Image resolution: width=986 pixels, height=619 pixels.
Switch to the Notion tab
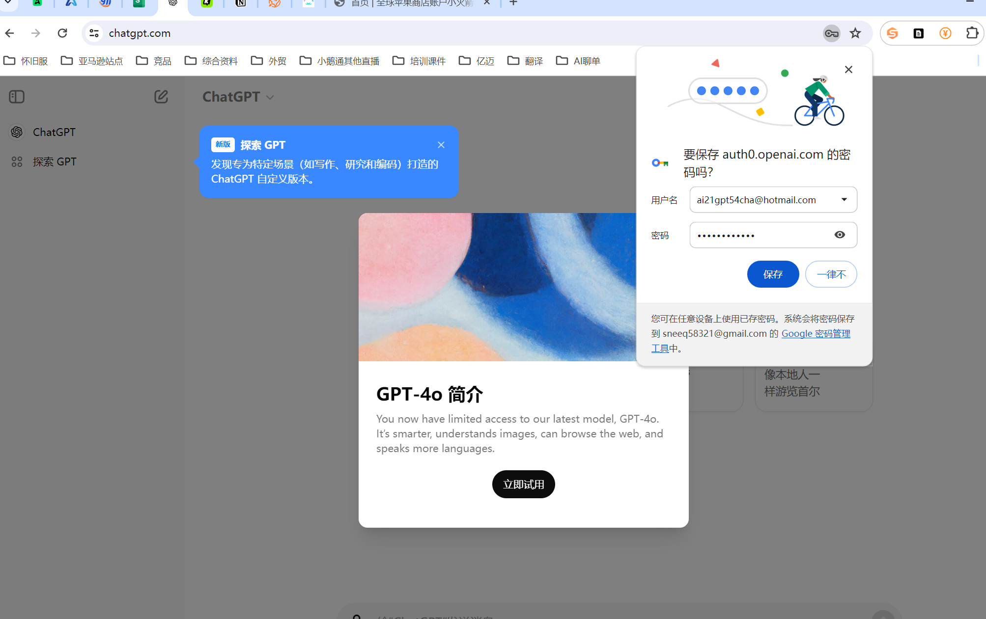coord(240,4)
